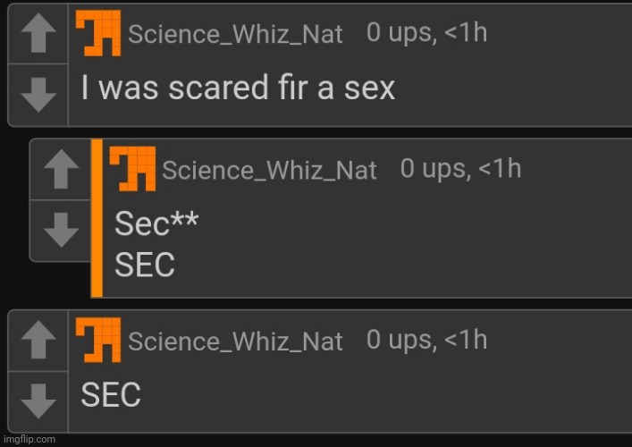632x447 pixels.
Task: Click '0 ups, <1h' on bottom comment
Action: point(426,340)
